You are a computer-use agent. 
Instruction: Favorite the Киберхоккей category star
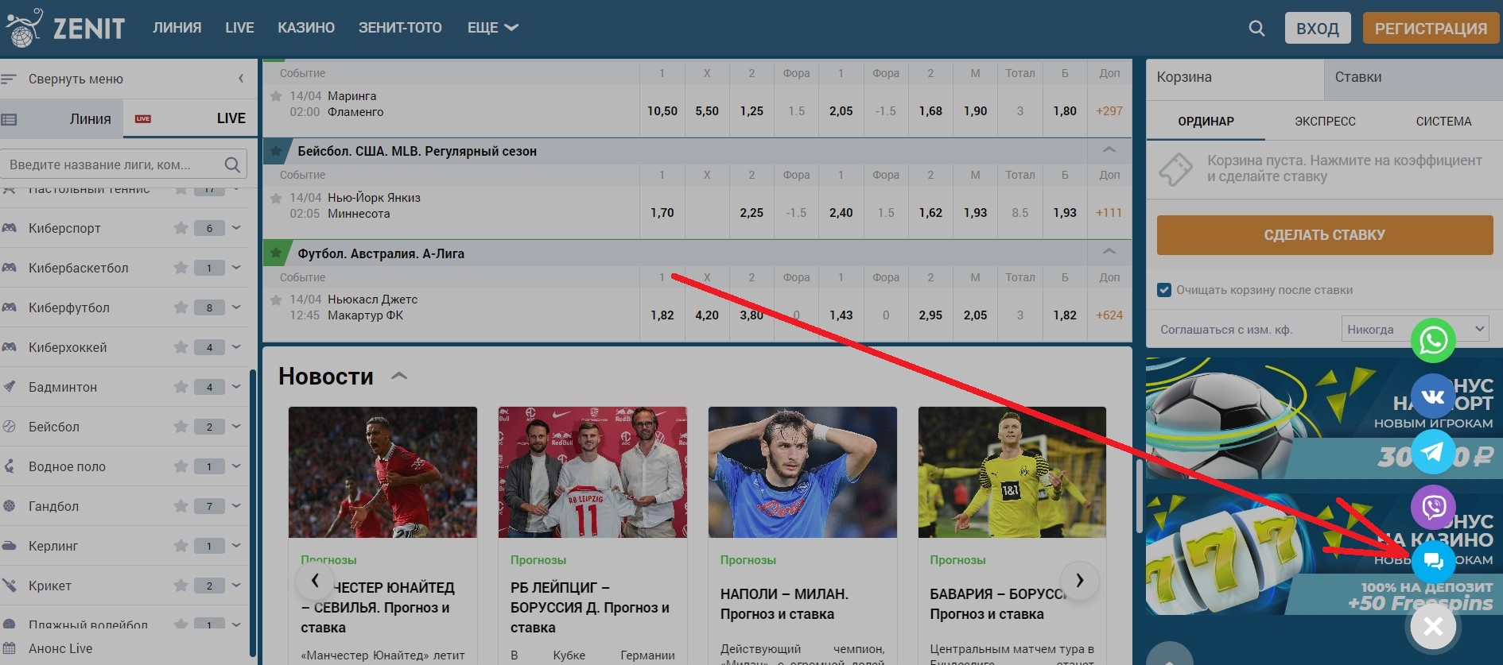coord(181,347)
